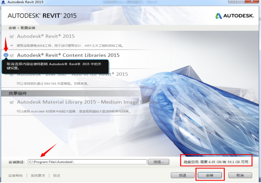Open the 安装帮助 installation help link

[x=15, y=176]
